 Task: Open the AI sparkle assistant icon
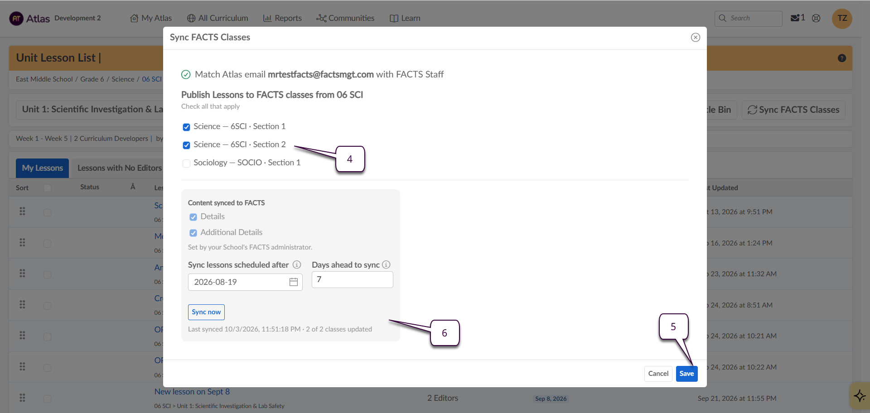click(x=860, y=396)
